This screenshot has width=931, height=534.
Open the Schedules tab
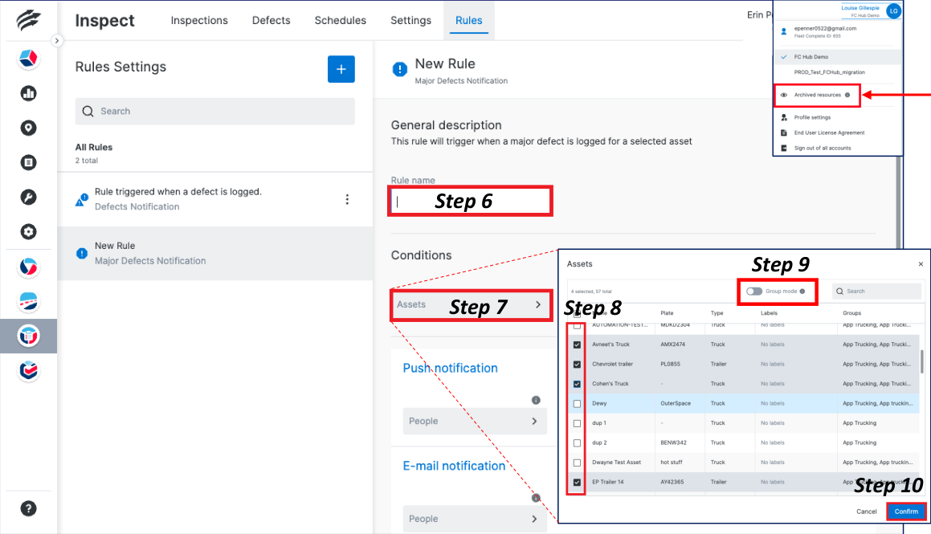point(340,20)
